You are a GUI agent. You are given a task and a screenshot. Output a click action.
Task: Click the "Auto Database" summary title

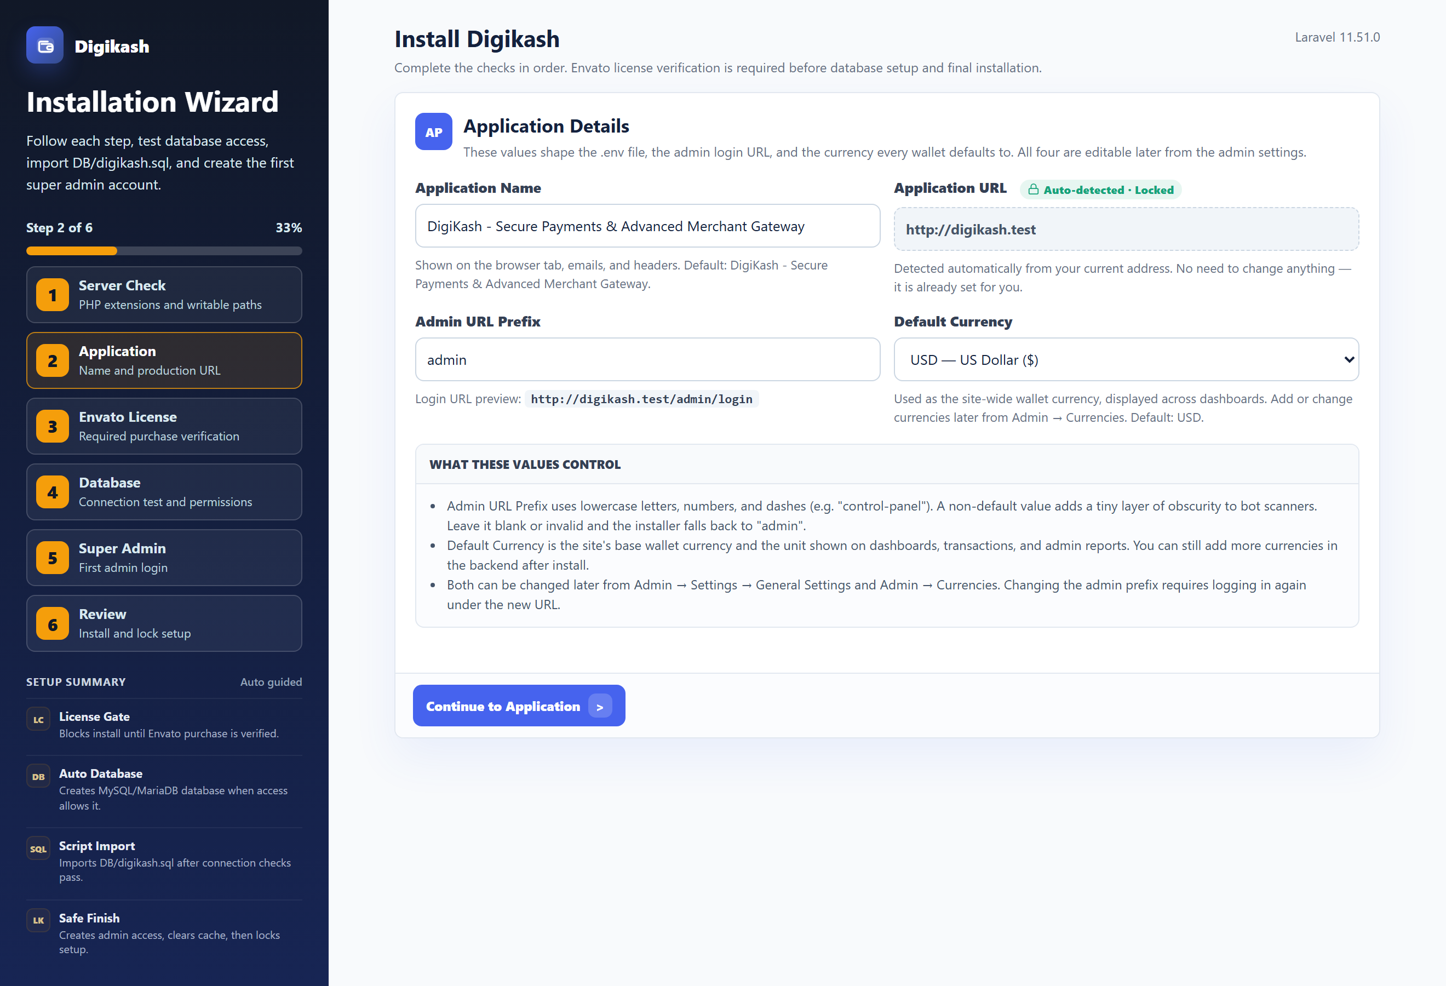click(x=101, y=773)
